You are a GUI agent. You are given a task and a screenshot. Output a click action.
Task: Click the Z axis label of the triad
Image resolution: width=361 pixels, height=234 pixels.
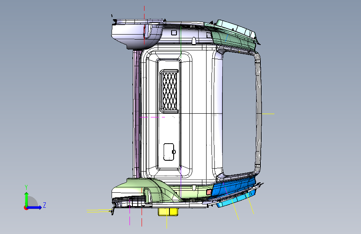tap(45, 205)
